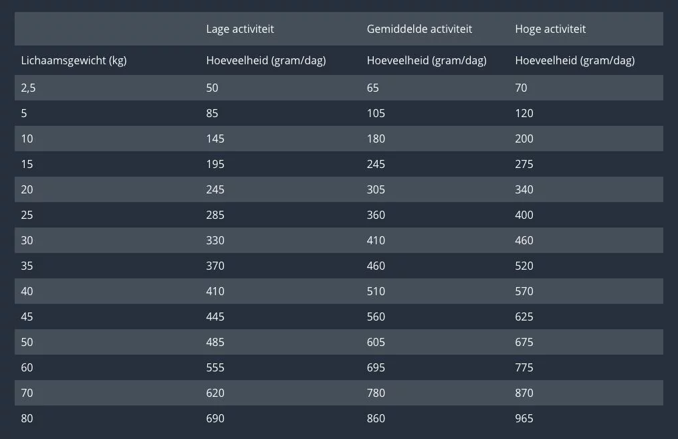Screen dimensions: 678x439
Task: Click the 70 kg body weight cell
Action: [27, 393]
